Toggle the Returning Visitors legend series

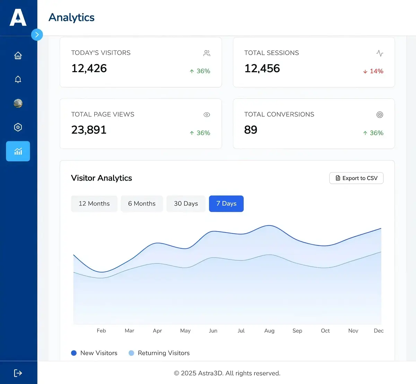coord(159,353)
